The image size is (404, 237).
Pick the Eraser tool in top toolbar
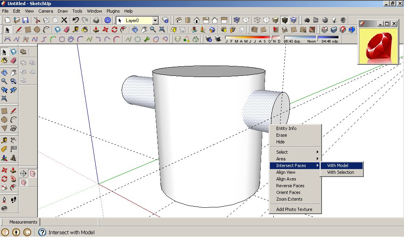click(x=66, y=30)
